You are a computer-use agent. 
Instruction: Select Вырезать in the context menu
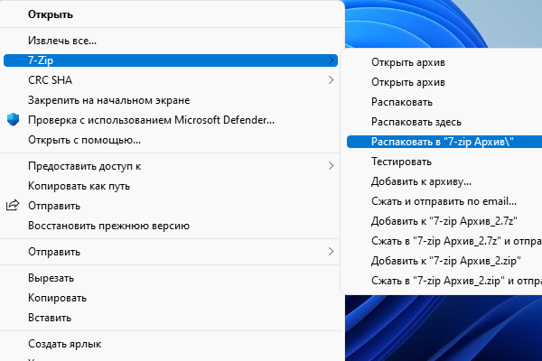171,278
